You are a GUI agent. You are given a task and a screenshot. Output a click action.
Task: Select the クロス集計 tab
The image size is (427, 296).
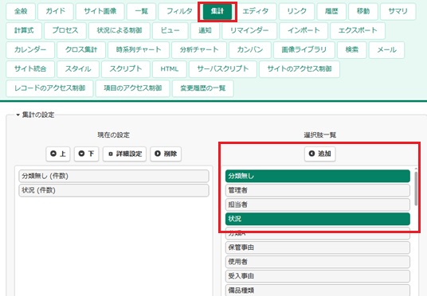click(81, 50)
